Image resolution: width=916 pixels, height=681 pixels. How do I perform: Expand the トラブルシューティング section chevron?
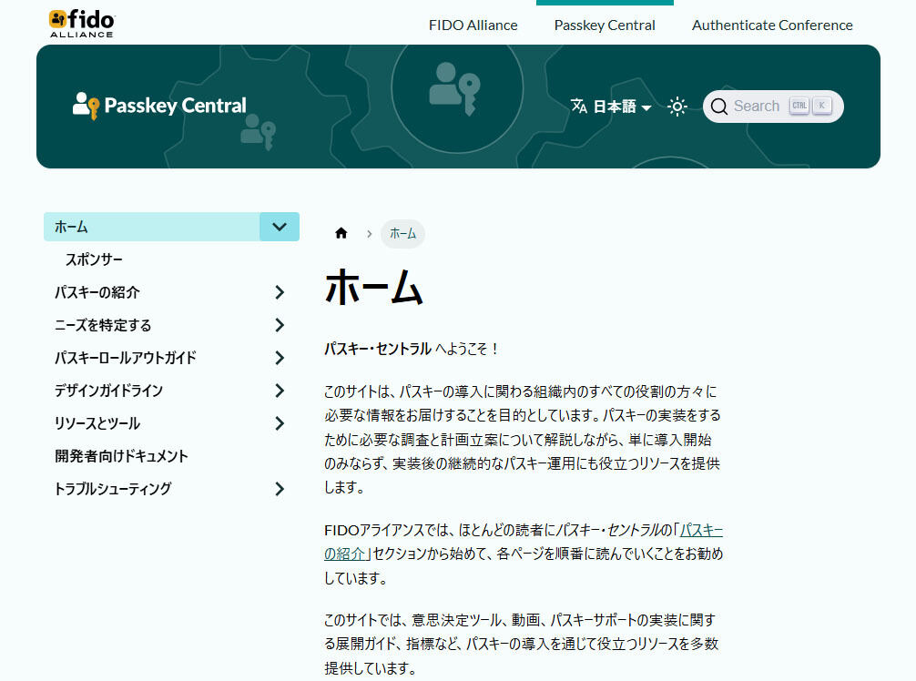click(x=280, y=488)
